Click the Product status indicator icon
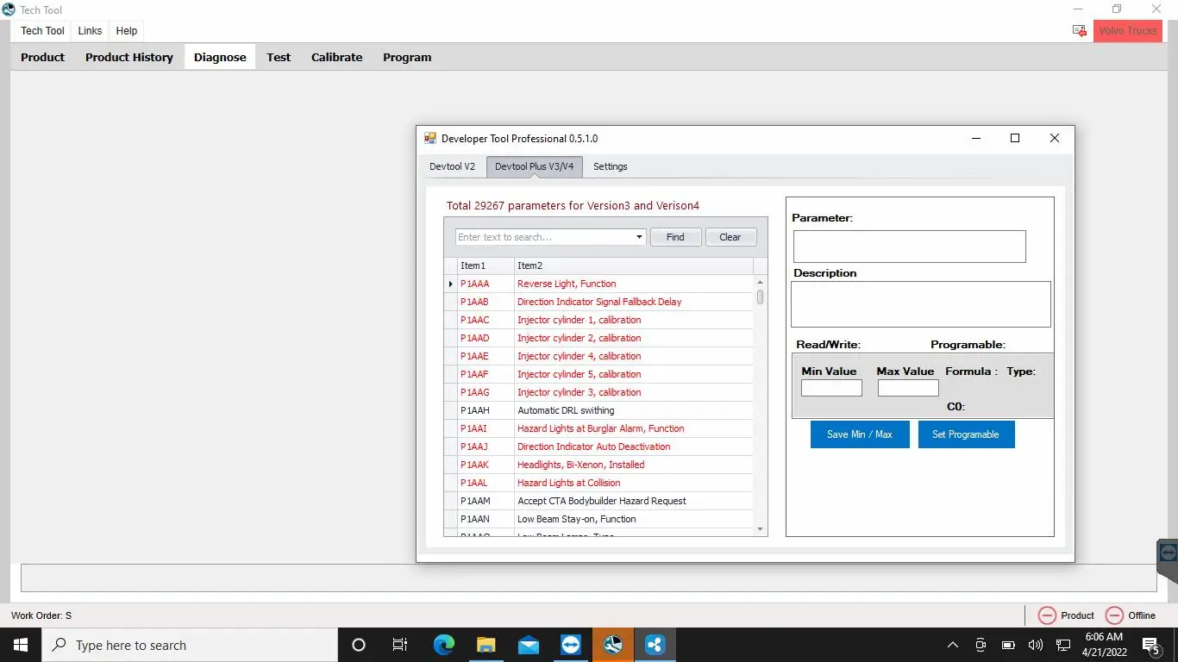The width and height of the screenshot is (1178, 662). (x=1047, y=615)
